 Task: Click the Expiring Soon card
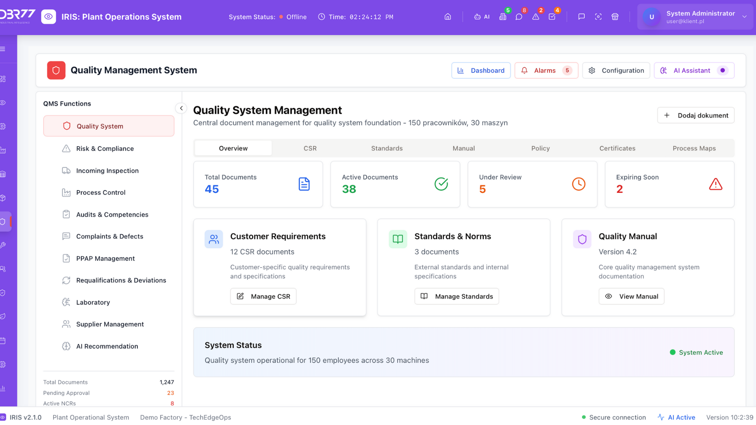coord(669,184)
